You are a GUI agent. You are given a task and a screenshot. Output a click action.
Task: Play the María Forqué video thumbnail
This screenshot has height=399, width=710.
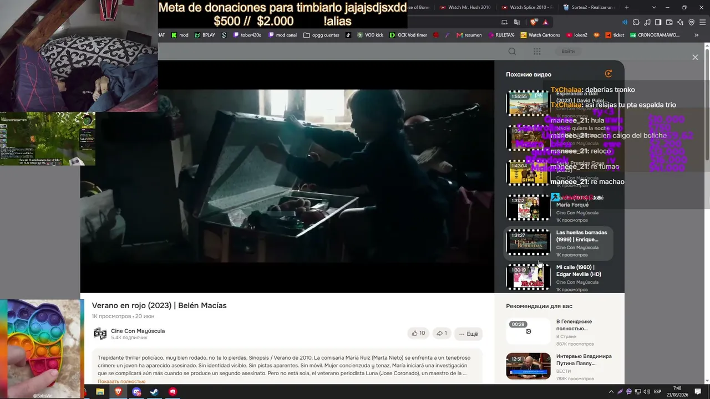click(x=528, y=207)
